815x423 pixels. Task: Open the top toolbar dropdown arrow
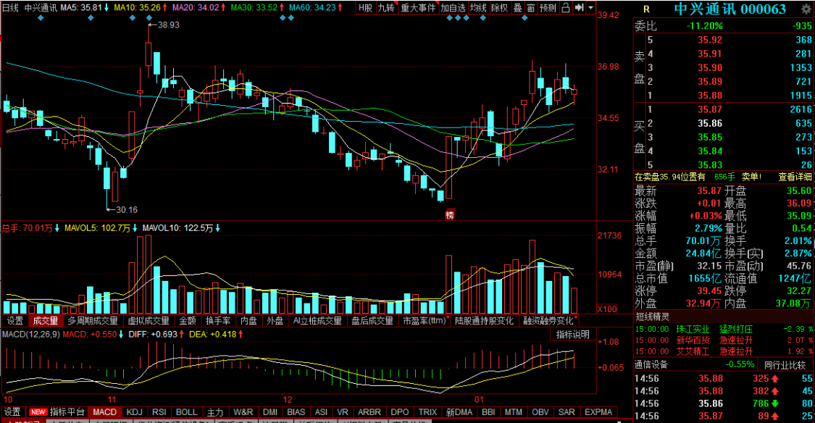[x=590, y=8]
